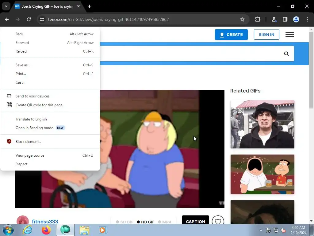Click the SIGN IN button
Screen dimensions: 314x236
[x=266, y=34]
